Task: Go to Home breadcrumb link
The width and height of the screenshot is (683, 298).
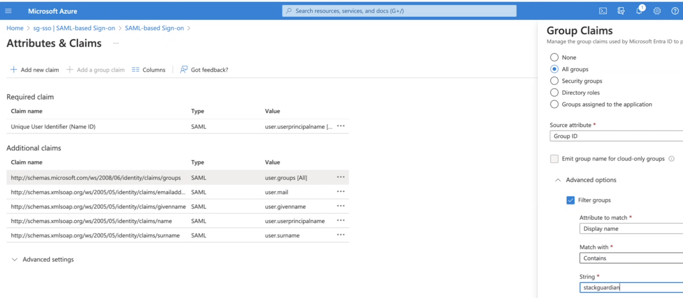Action: click(x=15, y=28)
